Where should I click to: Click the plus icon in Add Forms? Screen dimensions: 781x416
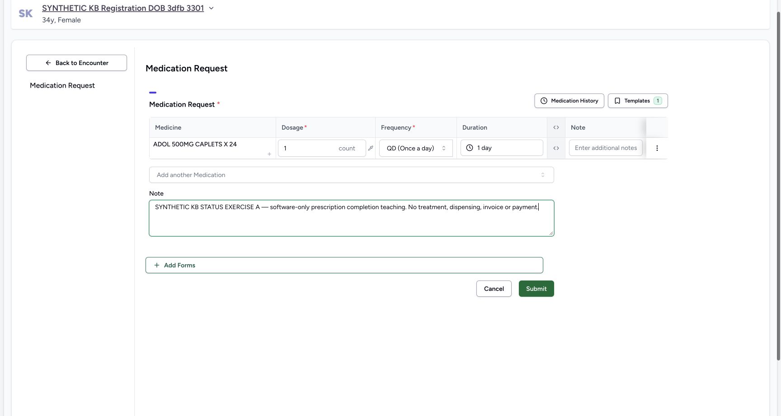point(157,265)
